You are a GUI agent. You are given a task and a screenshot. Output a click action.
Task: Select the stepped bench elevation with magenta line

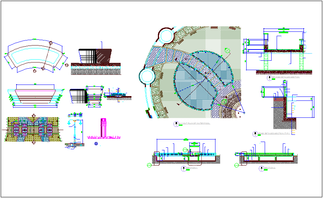pyautogui.click(x=35, y=96)
